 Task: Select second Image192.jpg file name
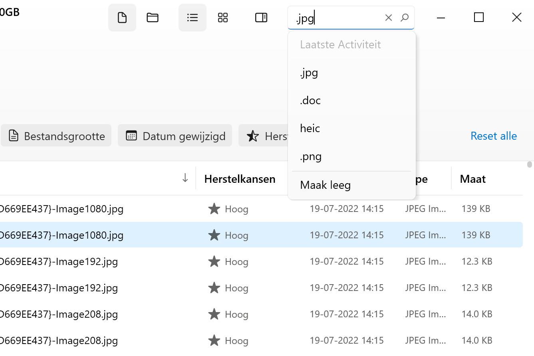pyautogui.click(x=59, y=288)
